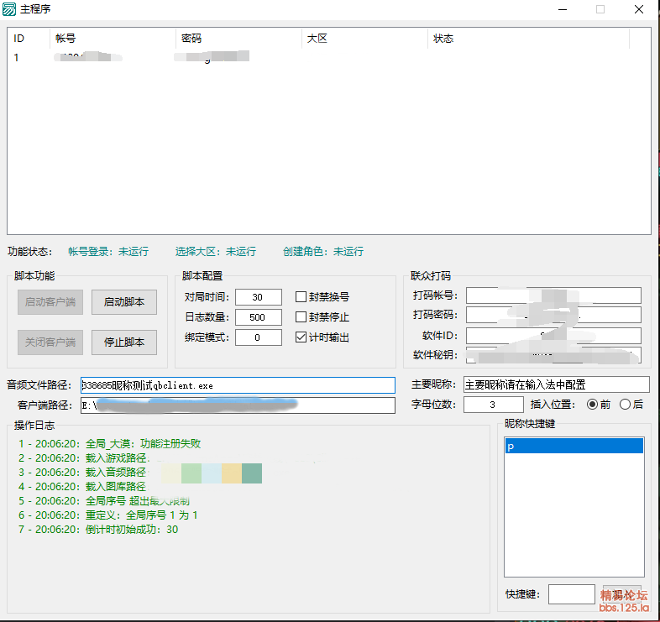Click the 创建角色: 未运行 status
660x622 pixels.
tap(323, 252)
